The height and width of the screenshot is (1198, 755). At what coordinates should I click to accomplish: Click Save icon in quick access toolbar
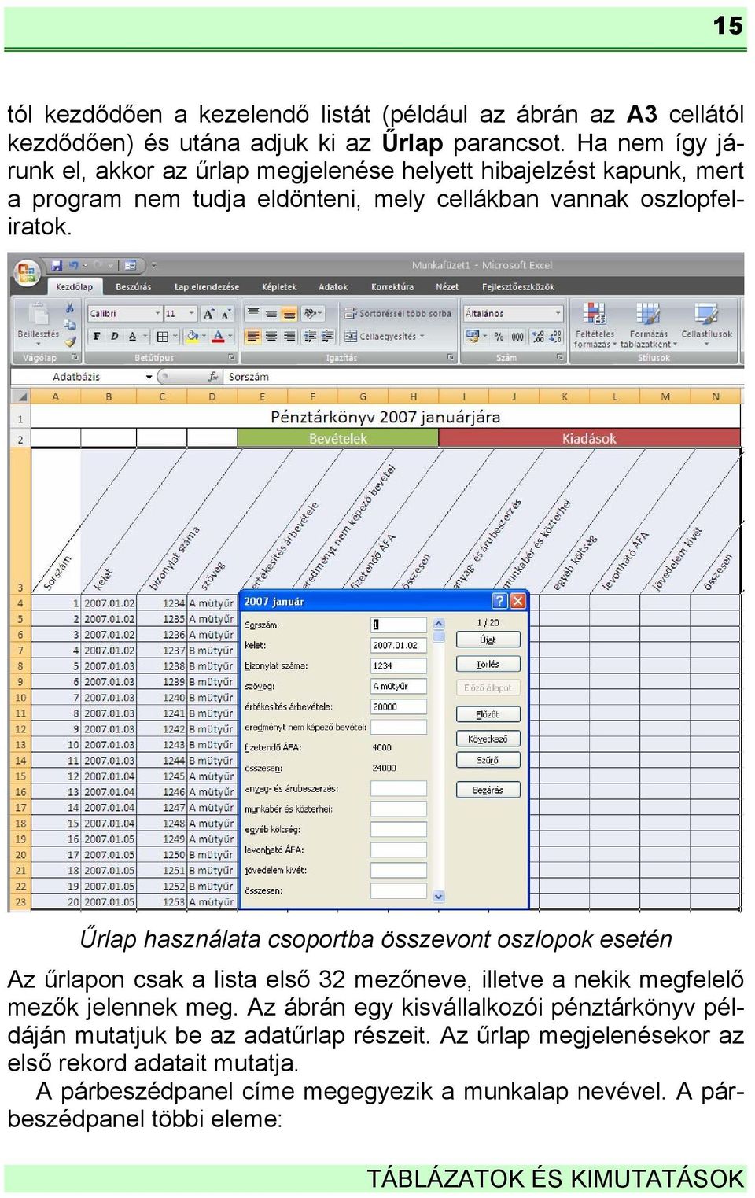[x=57, y=266]
